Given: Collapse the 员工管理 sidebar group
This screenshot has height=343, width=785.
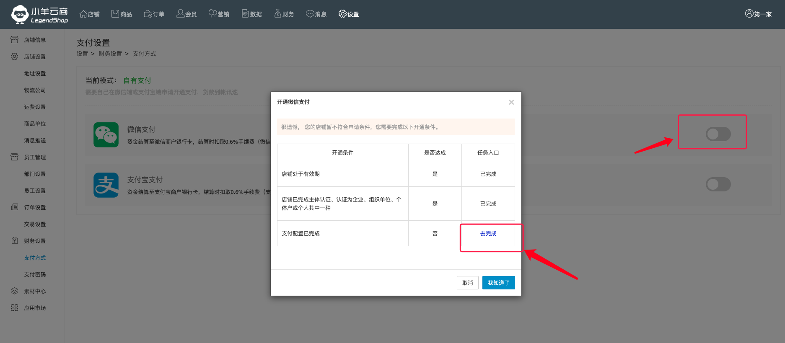Looking at the screenshot, I should [35, 157].
